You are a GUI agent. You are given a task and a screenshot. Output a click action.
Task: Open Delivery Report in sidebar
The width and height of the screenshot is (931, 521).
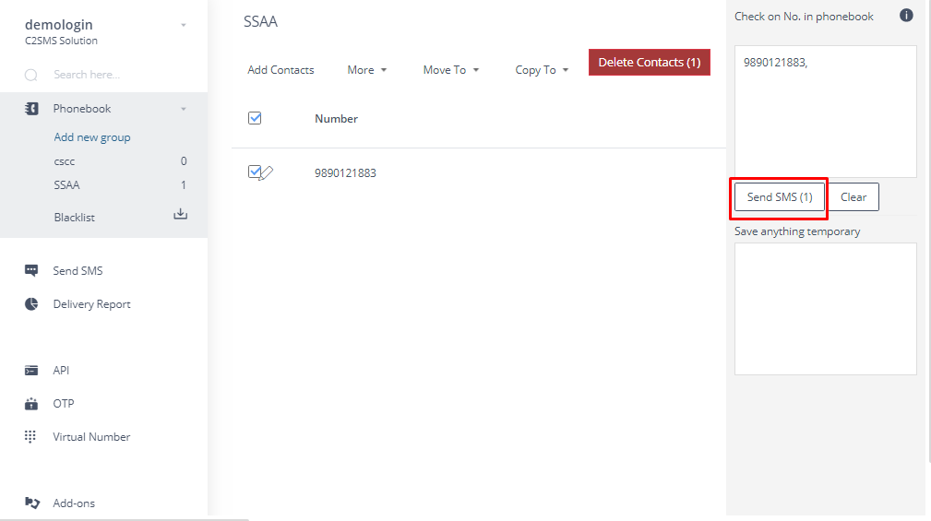coord(91,303)
